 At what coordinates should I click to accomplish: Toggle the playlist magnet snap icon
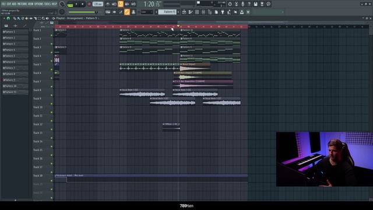(x=8, y=18)
